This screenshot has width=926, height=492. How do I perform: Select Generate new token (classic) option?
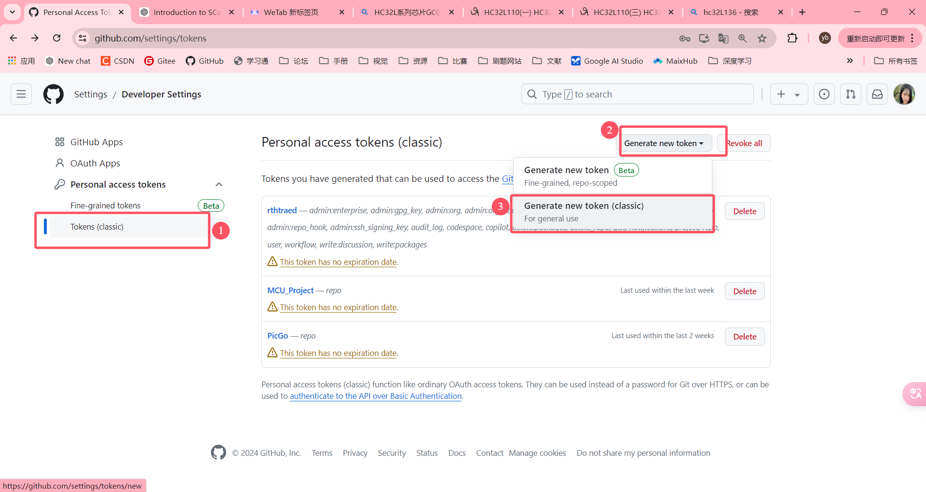[613, 212]
